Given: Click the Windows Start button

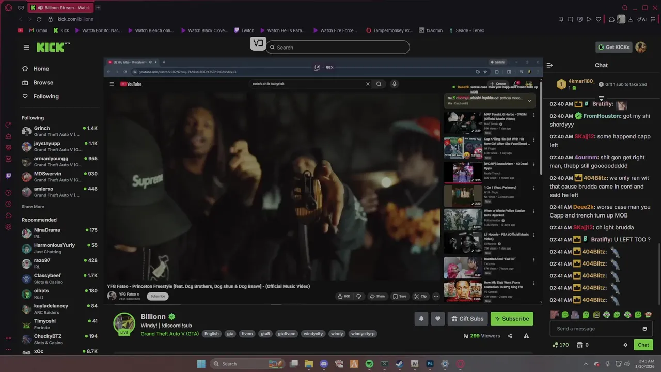Looking at the screenshot, I should [201, 364].
